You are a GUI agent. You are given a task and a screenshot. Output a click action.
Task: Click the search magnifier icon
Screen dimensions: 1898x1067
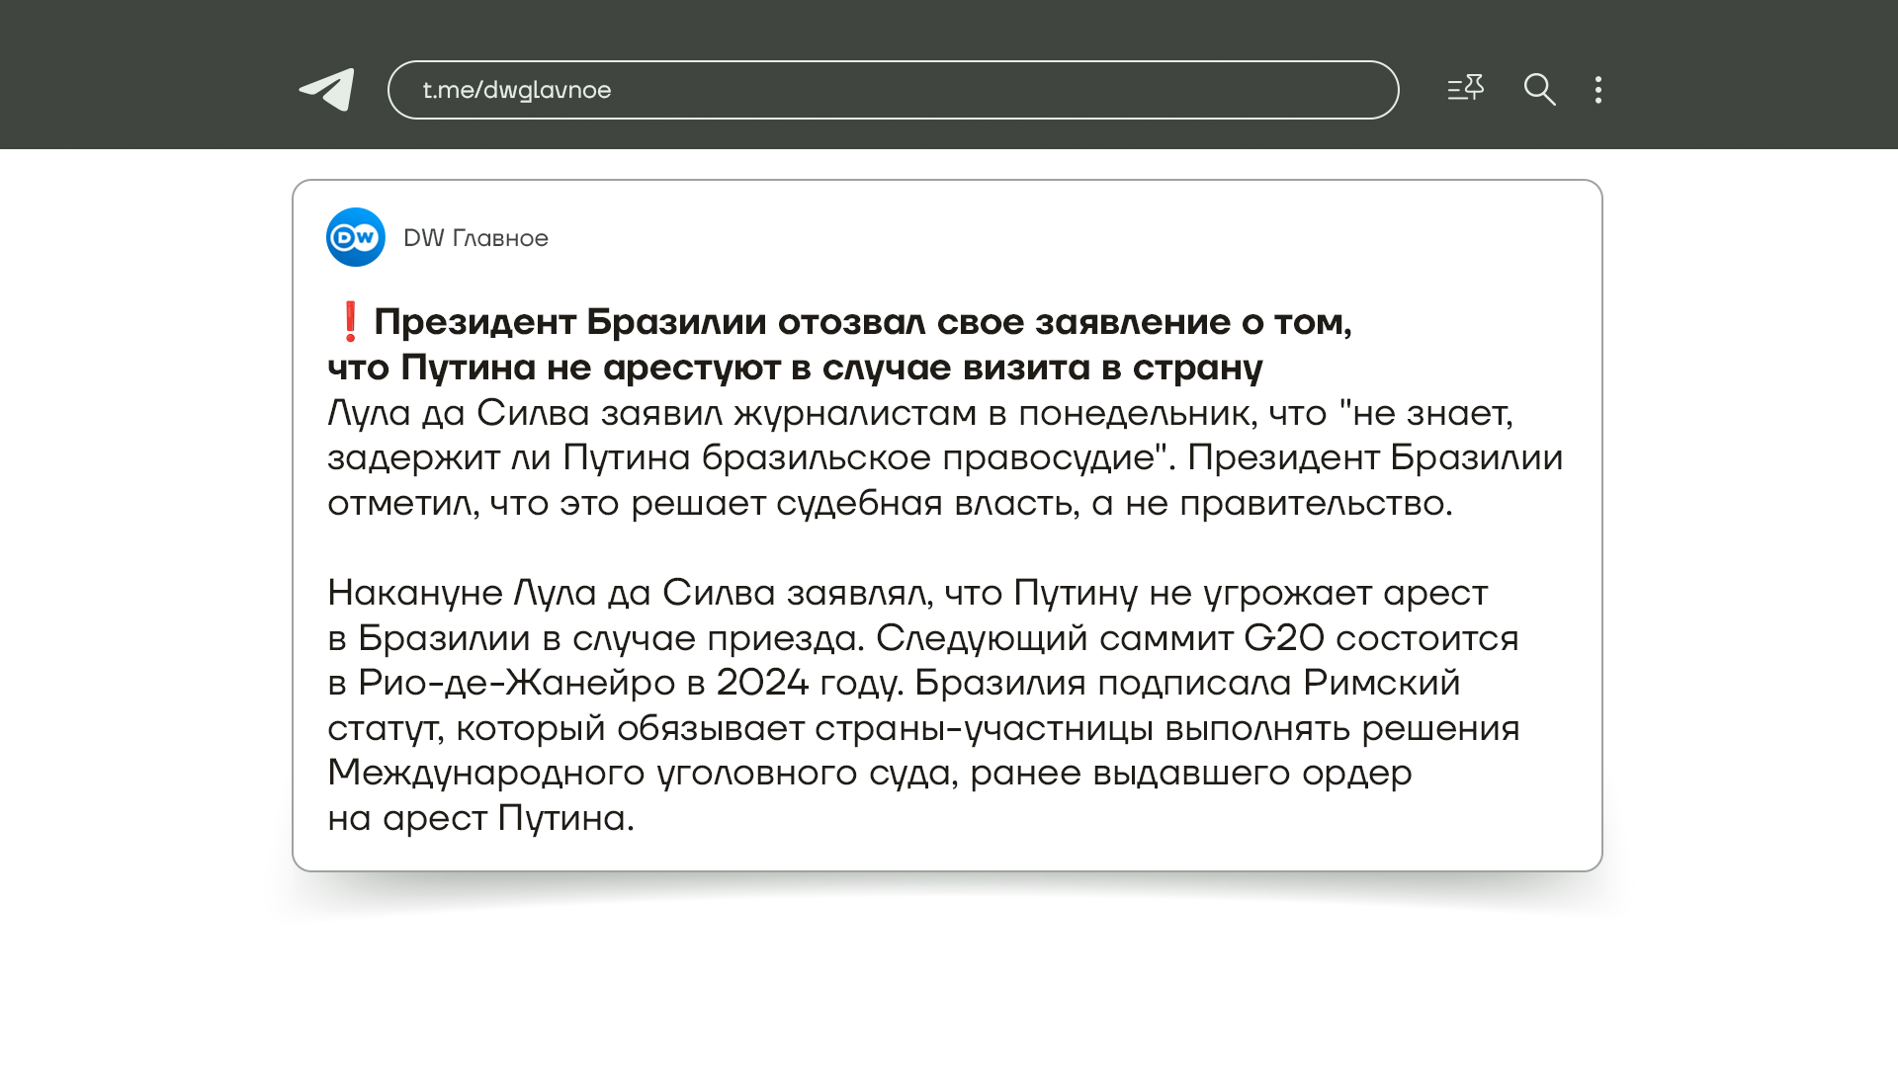click(x=1539, y=90)
